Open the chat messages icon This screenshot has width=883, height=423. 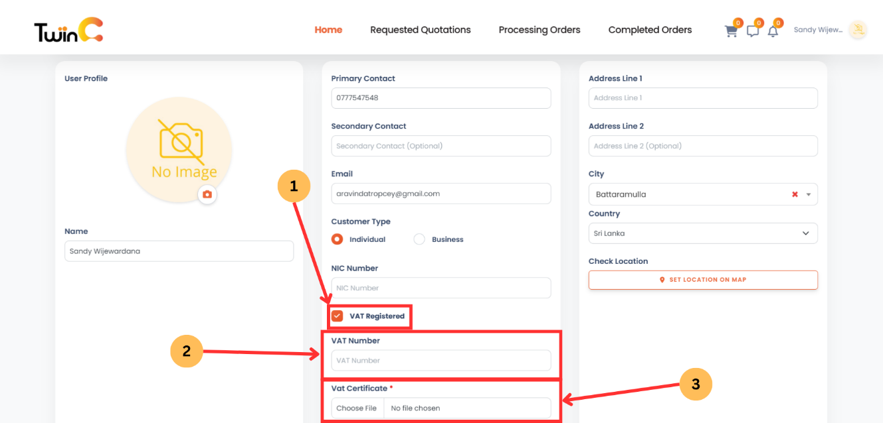(752, 30)
